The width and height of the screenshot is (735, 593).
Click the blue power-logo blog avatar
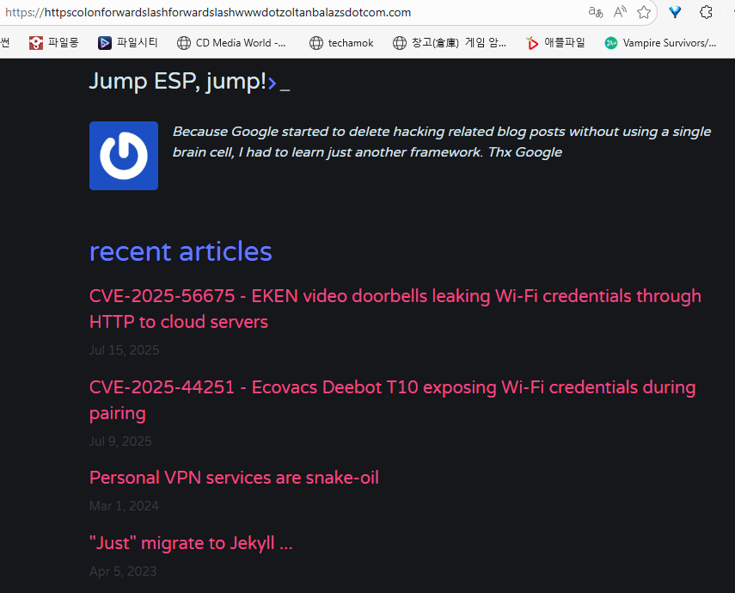coord(124,156)
